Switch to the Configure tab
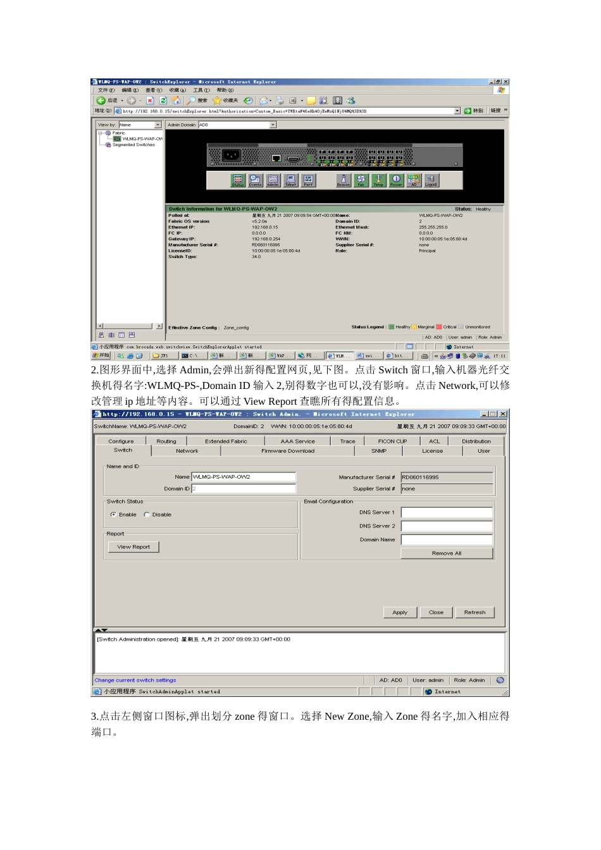Image resolution: width=601 pixels, height=850 pixels. click(x=121, y=441)
